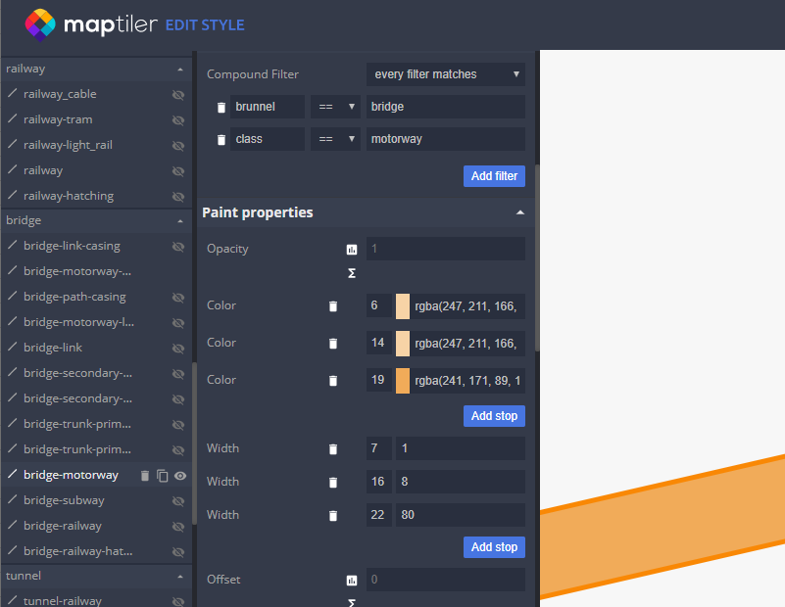Viewport: 785px width, 607px height.
Task: Remove the class filter with trash icon
Action: click(x=221, y=140)
